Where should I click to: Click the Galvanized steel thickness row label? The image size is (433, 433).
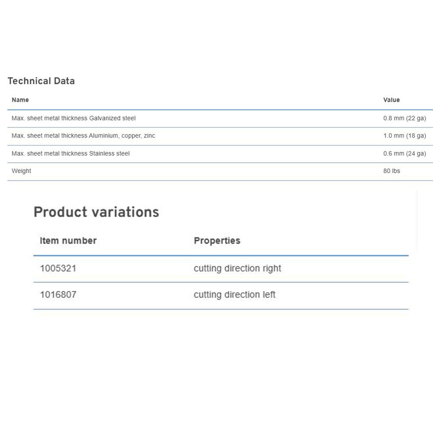click(74, 118)
